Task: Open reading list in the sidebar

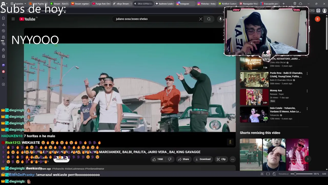Action: click(x=3, y=56)
